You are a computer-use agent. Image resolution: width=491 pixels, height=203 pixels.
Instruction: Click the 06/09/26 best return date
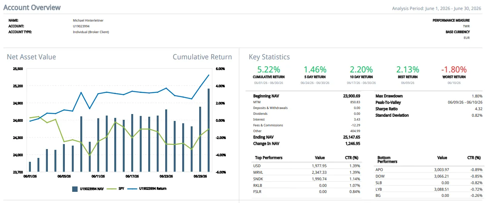408,83
